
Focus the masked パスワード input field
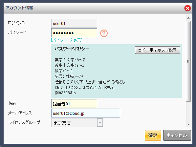point(74,33)
